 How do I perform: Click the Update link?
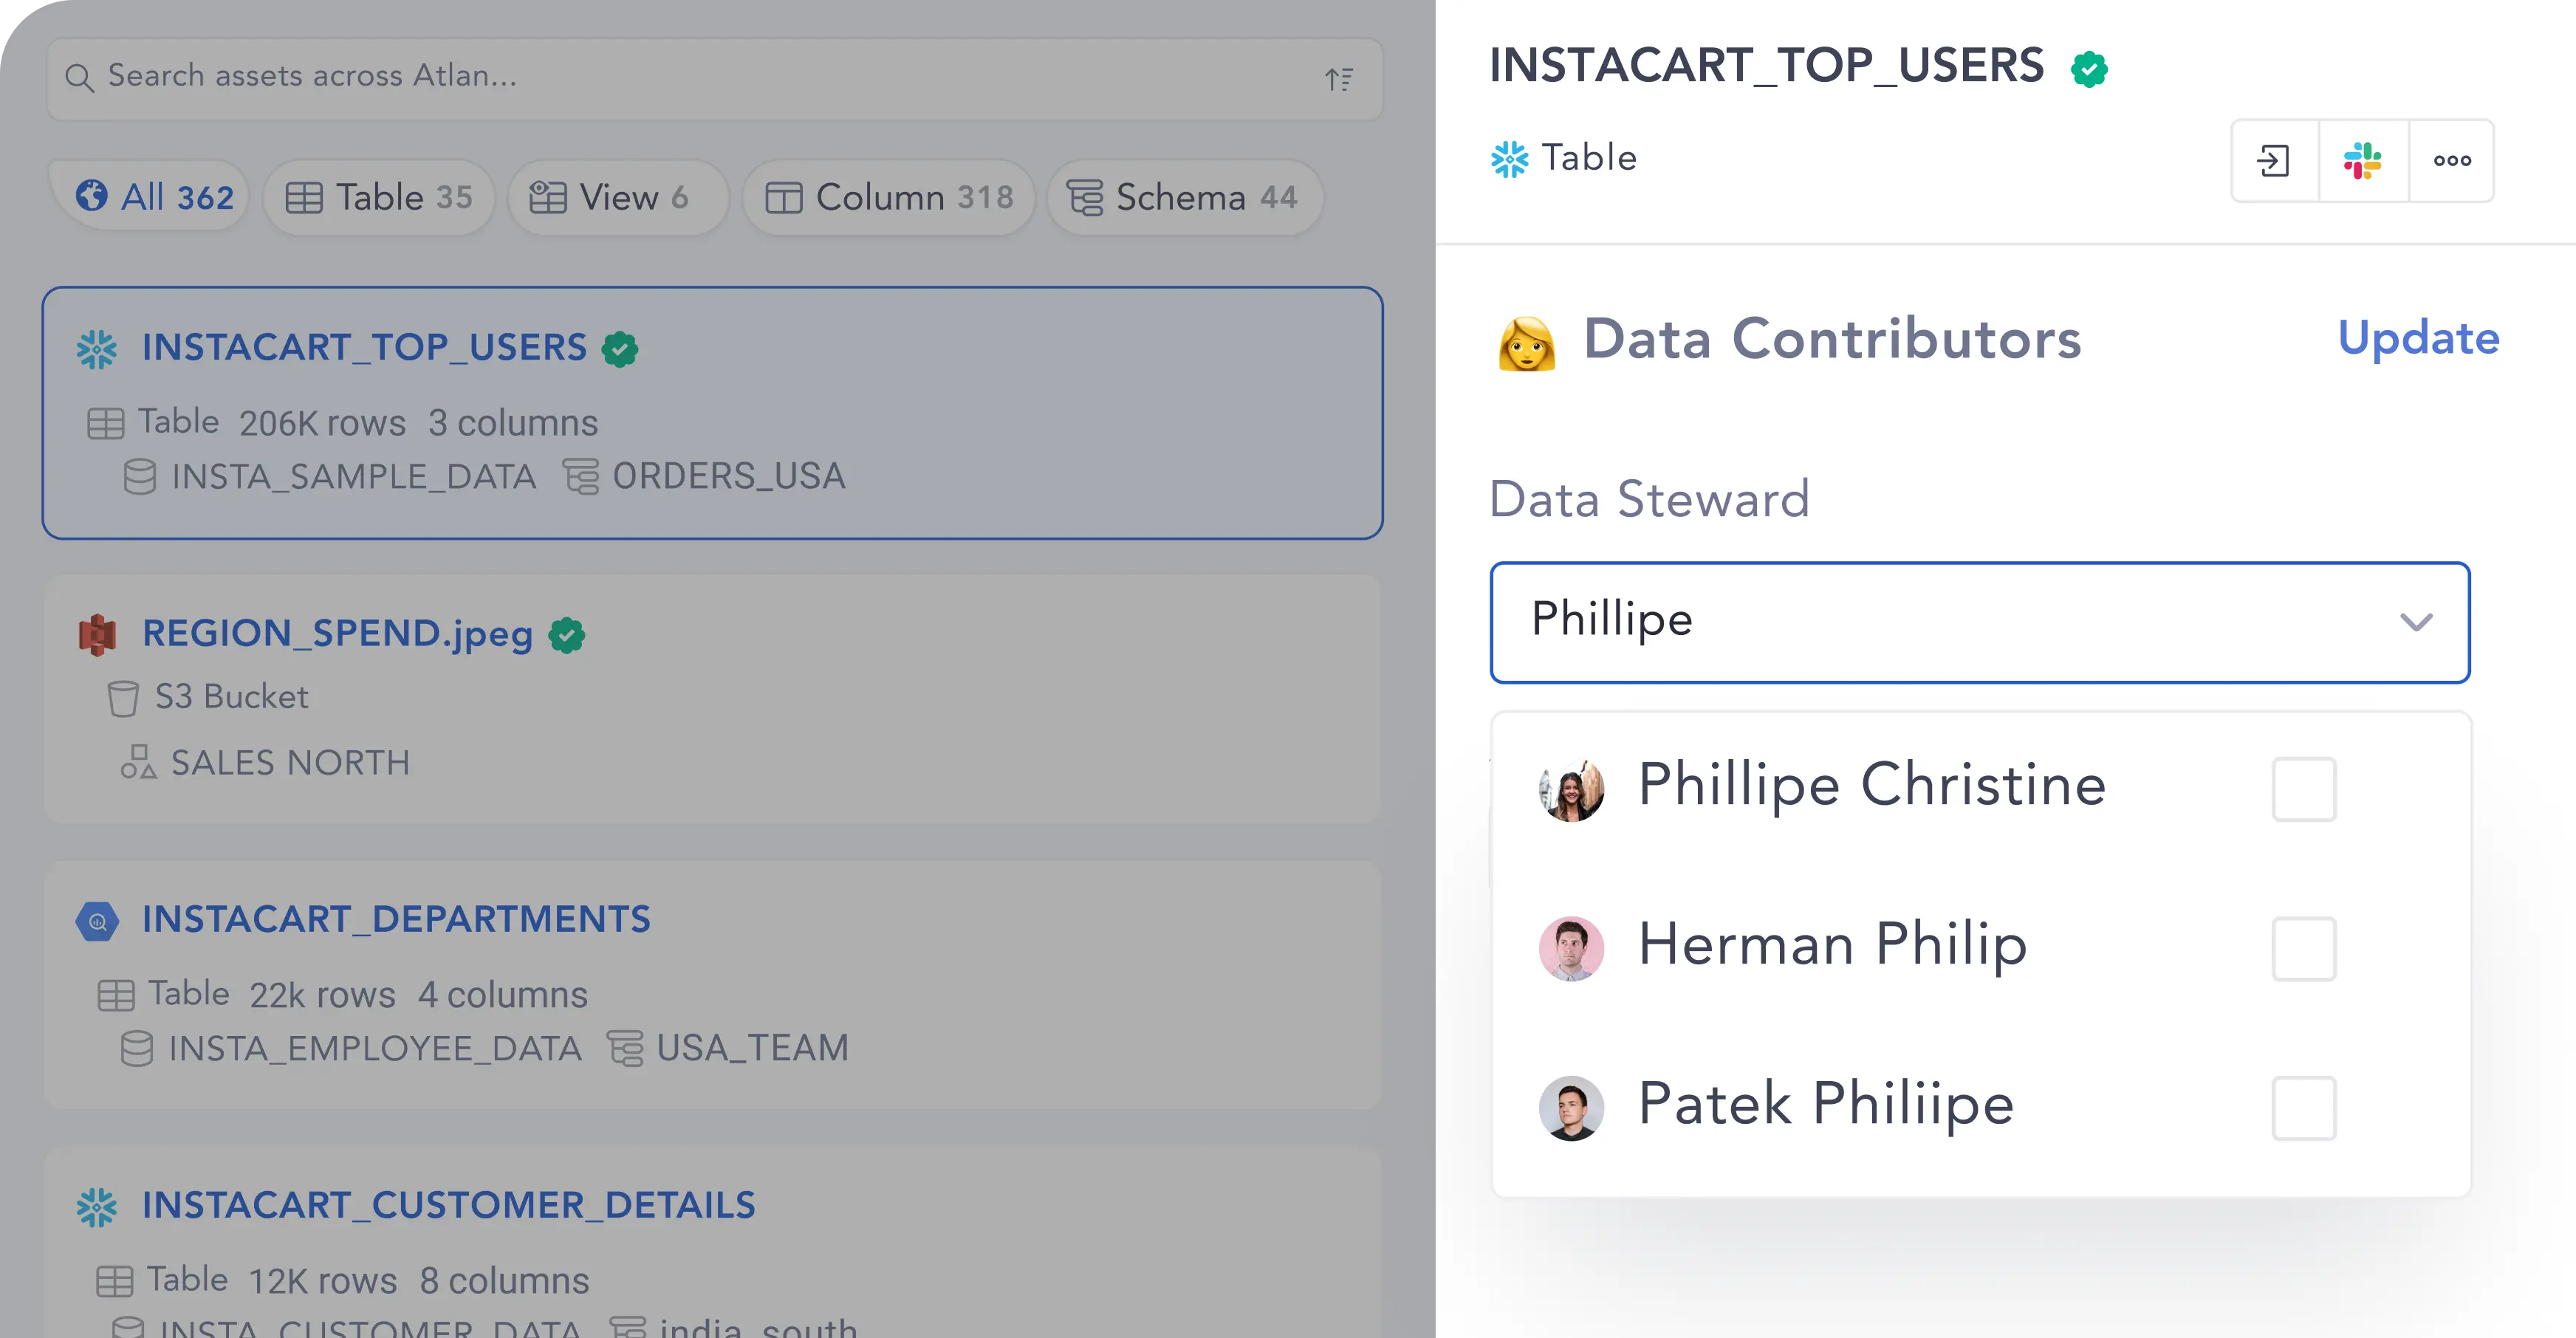(2418, 338)
